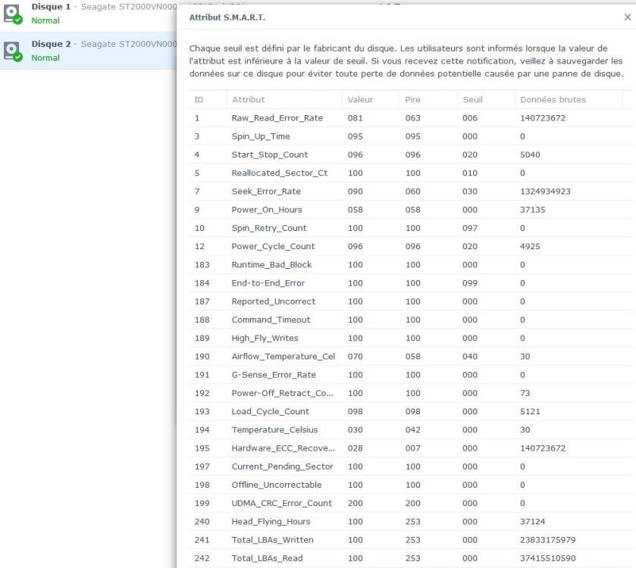Viewport: 636px width, 568px height.
Task: Click the Seuil column header
Action: tap(472, 100)
